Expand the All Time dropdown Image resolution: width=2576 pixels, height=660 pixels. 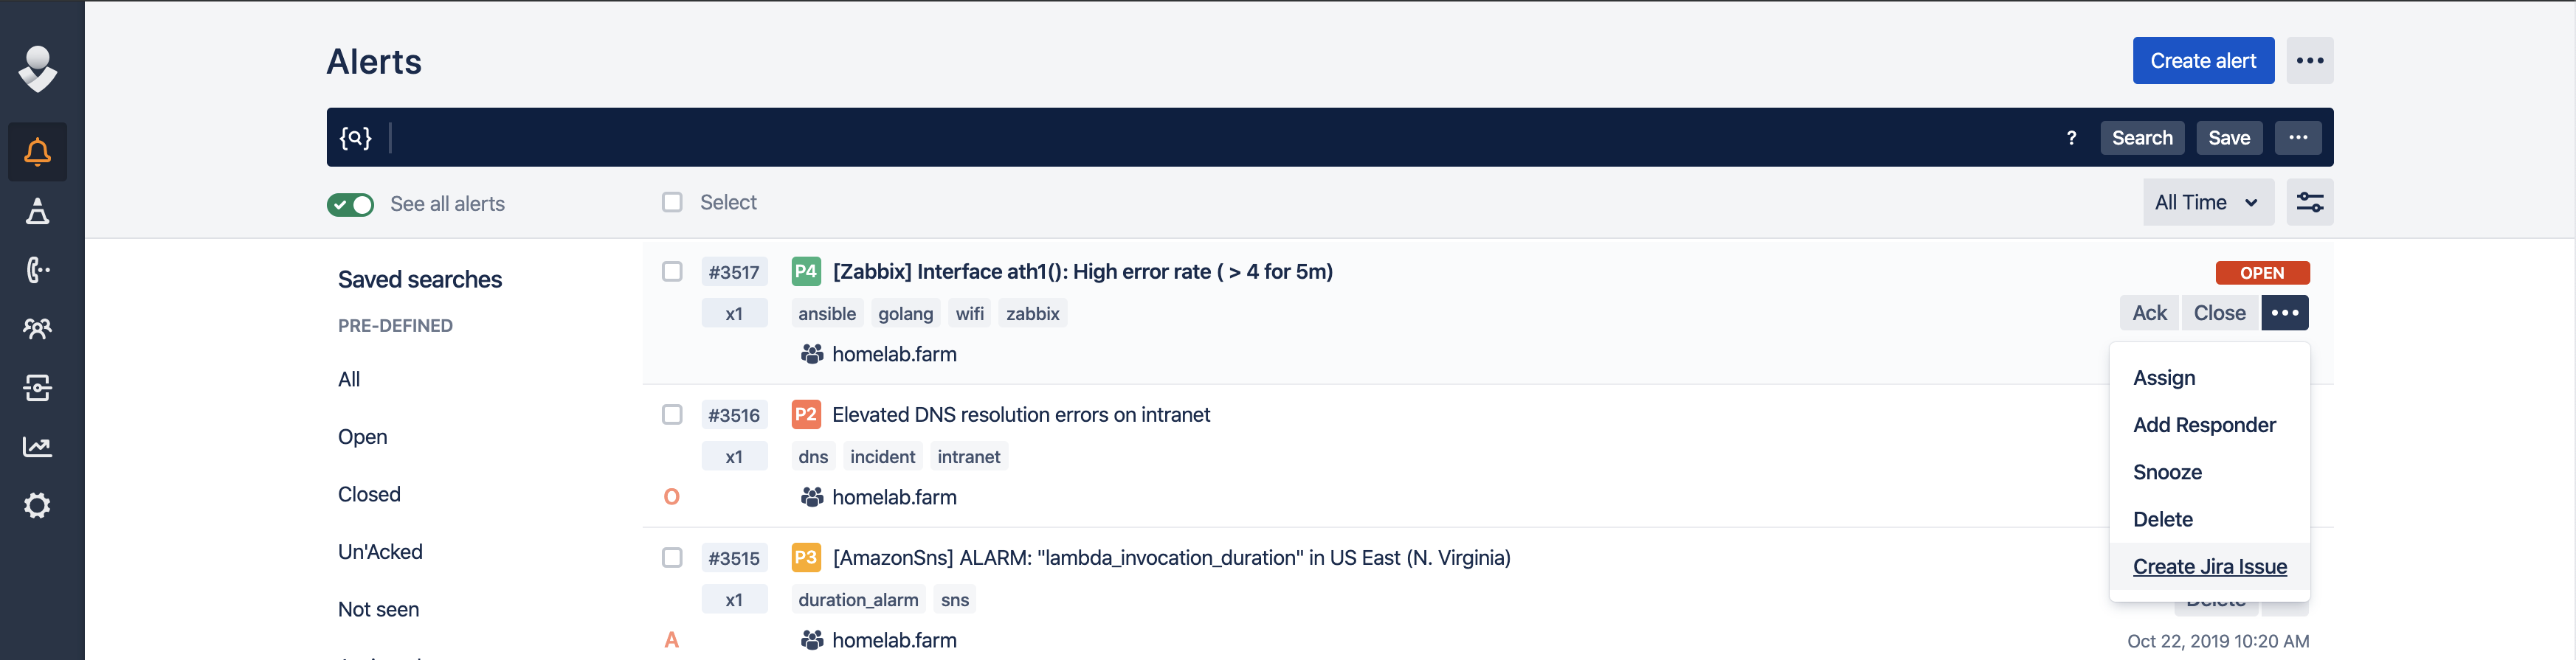2208,202
